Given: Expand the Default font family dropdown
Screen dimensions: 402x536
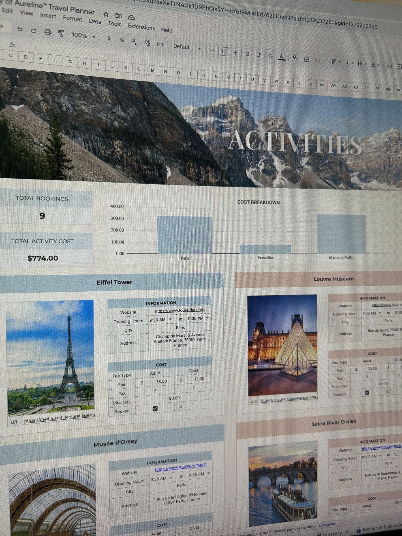Looking at the screenshot, I should pyautogui.click(x=187, y=47).
